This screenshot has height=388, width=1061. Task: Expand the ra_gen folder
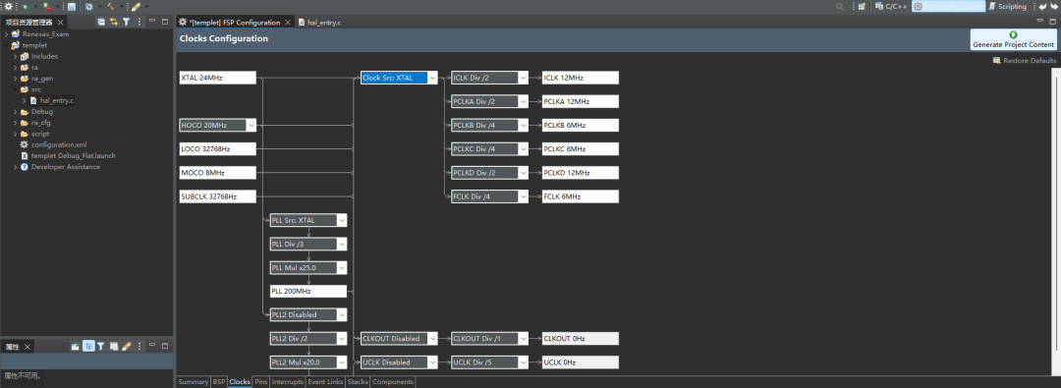pyautogui.click(x=15, y=79)
